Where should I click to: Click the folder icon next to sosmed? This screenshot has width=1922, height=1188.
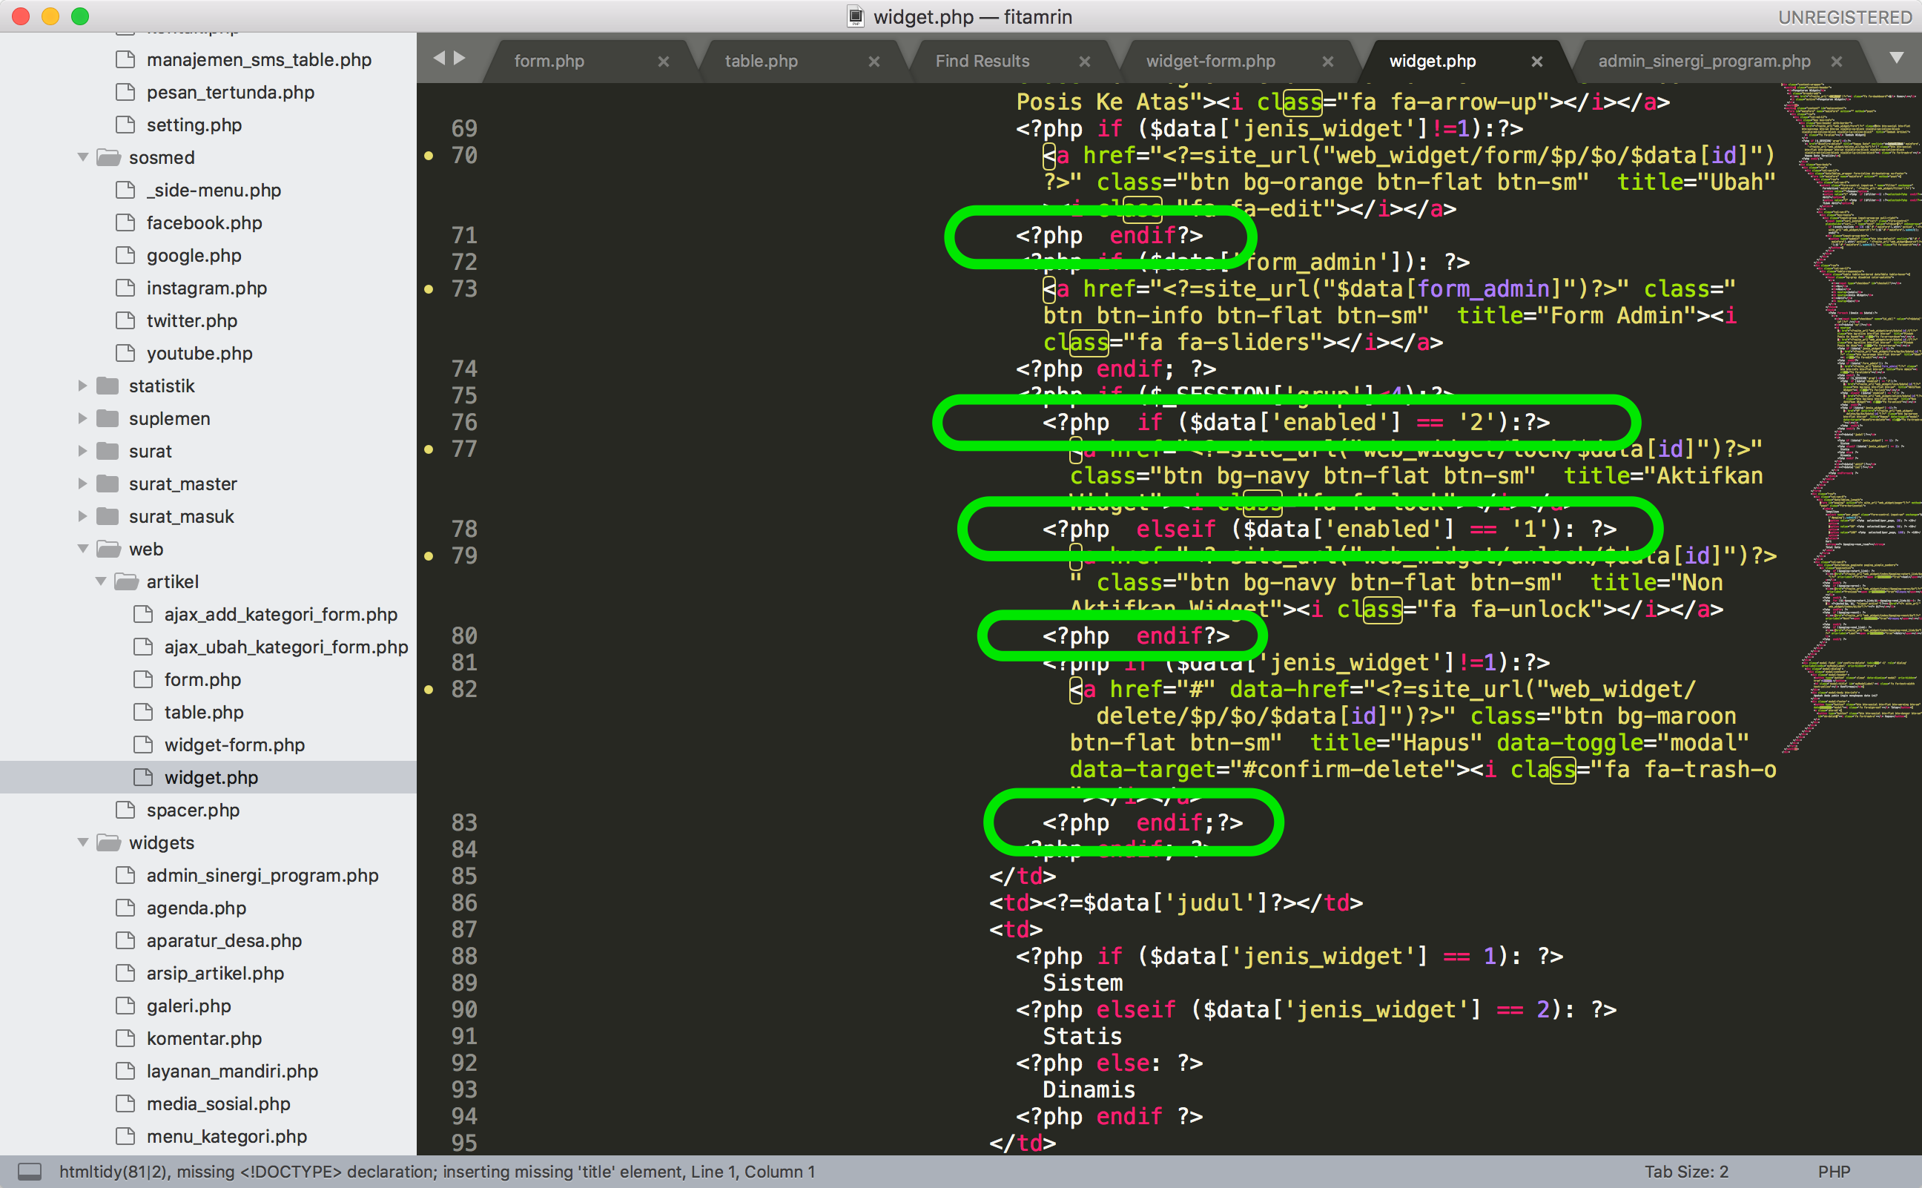[x=108, y=157]
